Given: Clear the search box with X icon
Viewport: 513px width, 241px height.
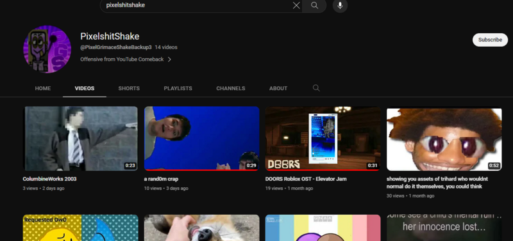Looking at the screenshot, I should 296,5.
